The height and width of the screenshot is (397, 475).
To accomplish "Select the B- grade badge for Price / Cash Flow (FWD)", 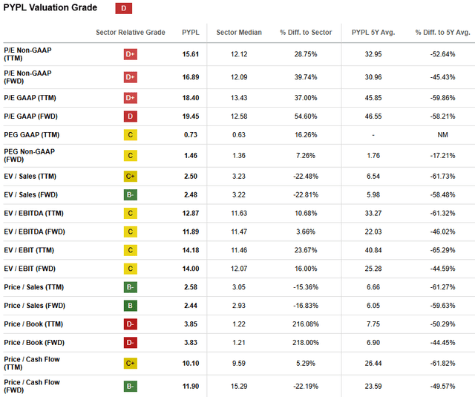I will click(x=131, y=386).
